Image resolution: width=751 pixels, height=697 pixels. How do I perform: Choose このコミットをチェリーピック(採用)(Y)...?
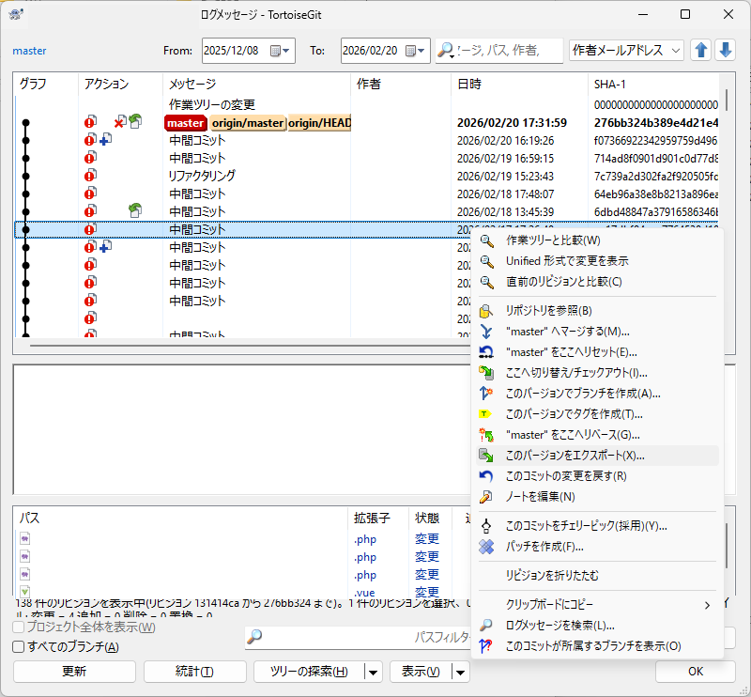pyautogui.click(x=597, y=526)
